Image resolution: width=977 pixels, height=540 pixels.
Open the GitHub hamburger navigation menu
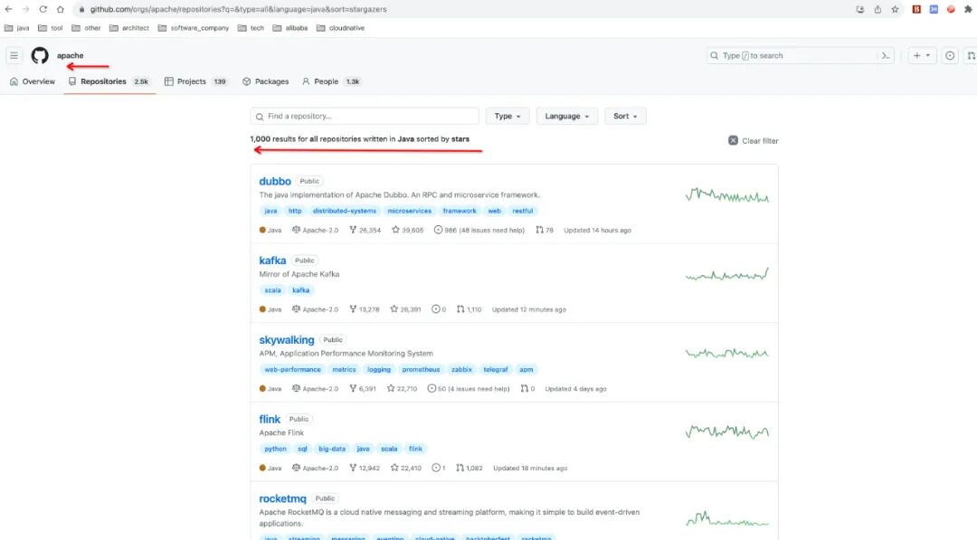click(x=14, y=55)
